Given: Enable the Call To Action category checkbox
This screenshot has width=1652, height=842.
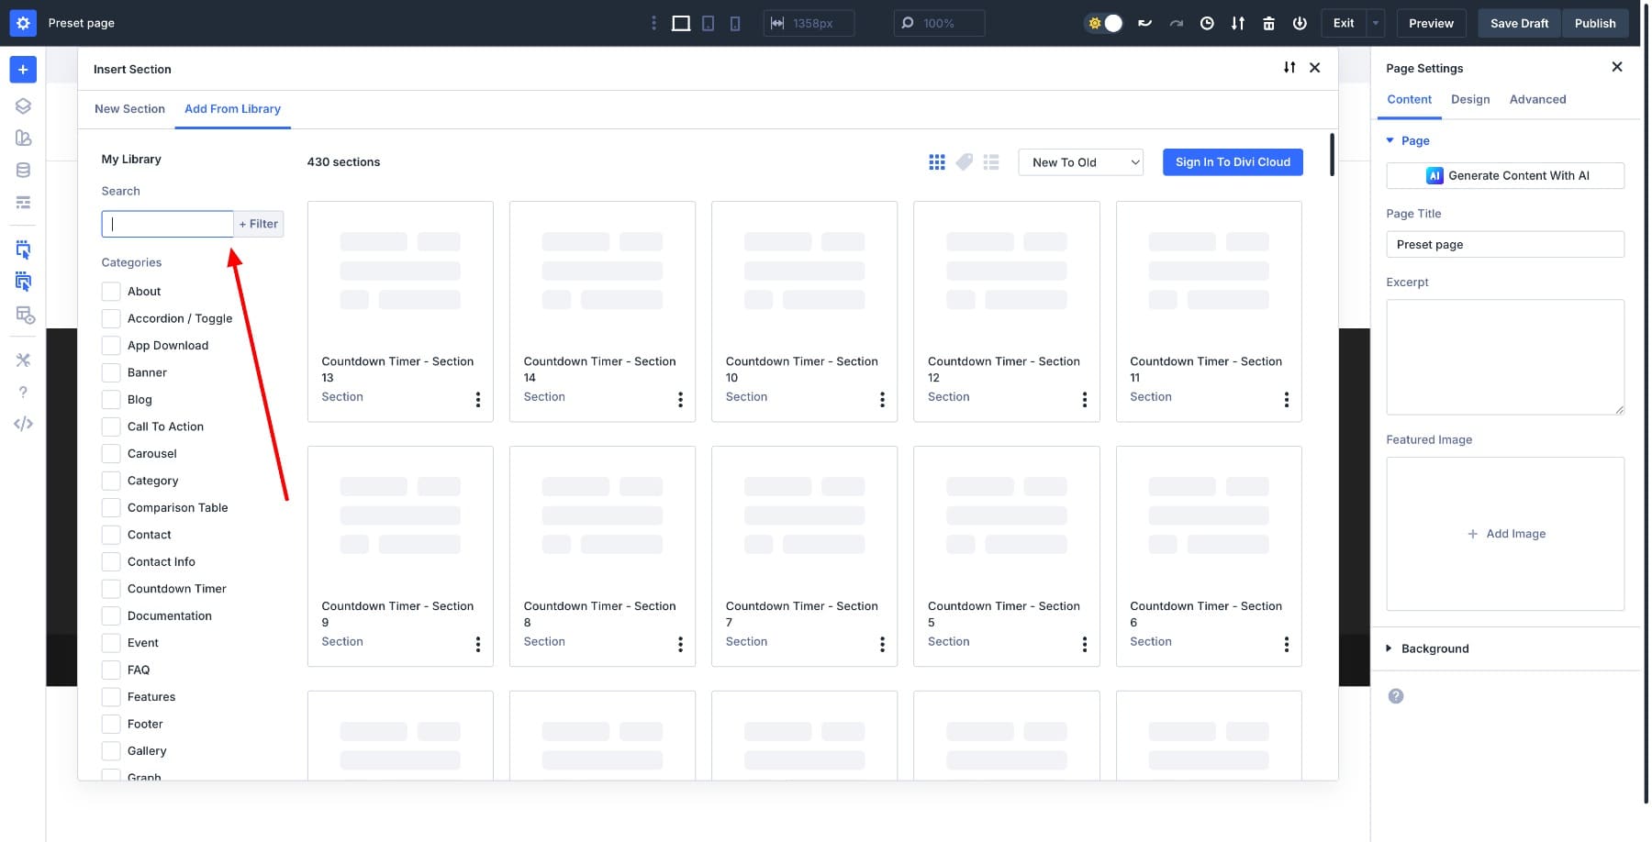Looking at the screenshot, I should [111, 427].
